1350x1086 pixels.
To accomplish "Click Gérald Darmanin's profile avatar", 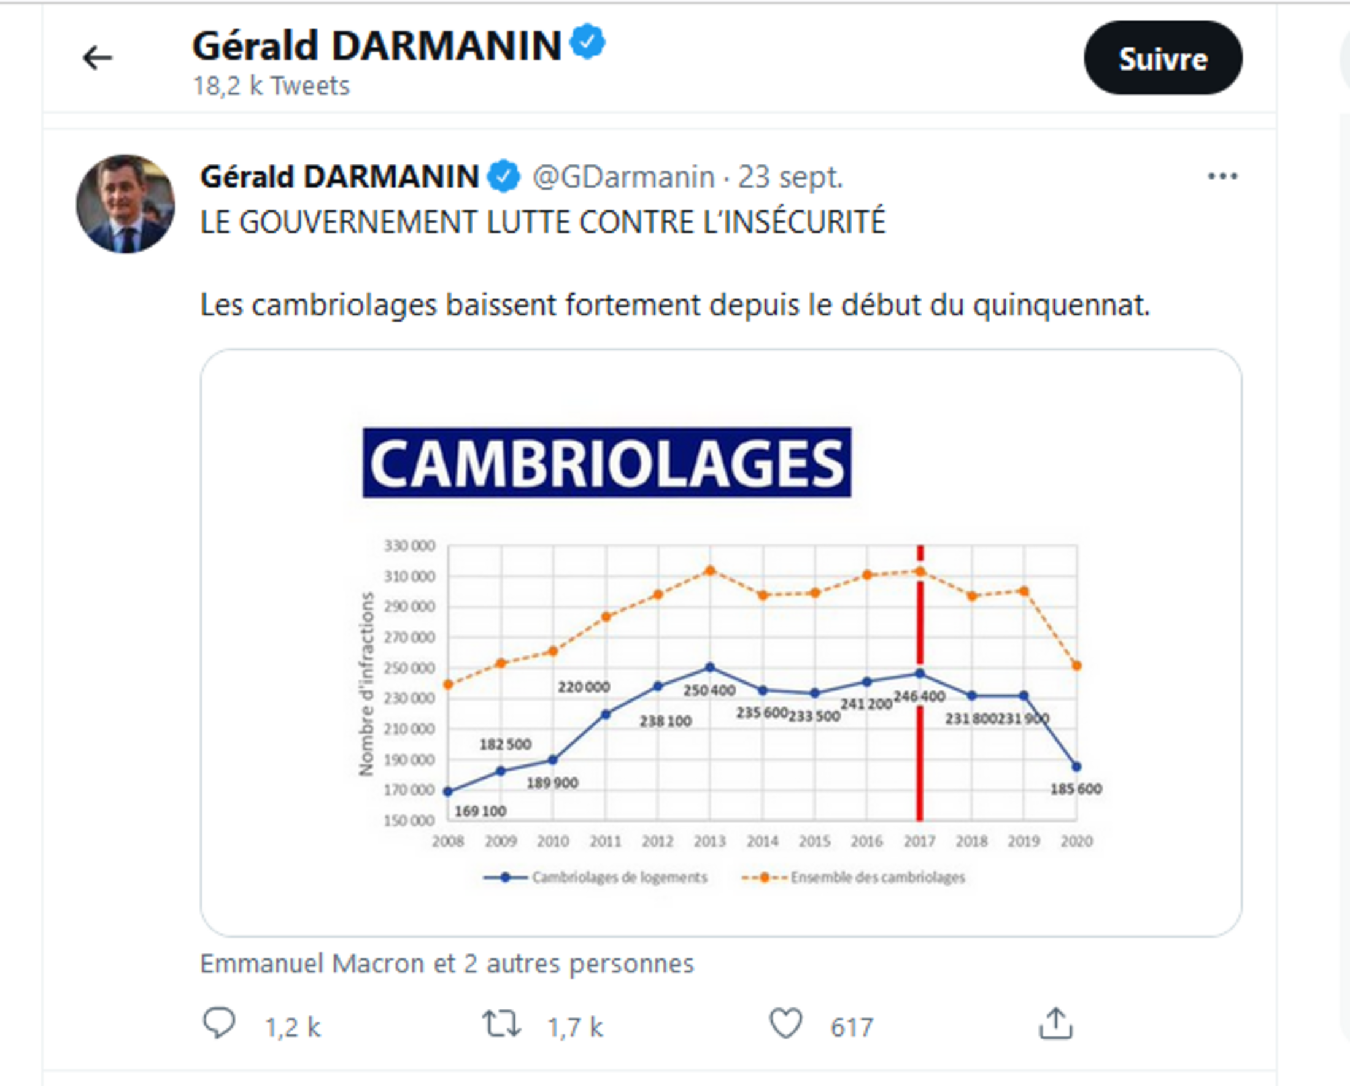I will tap(125, 204).
